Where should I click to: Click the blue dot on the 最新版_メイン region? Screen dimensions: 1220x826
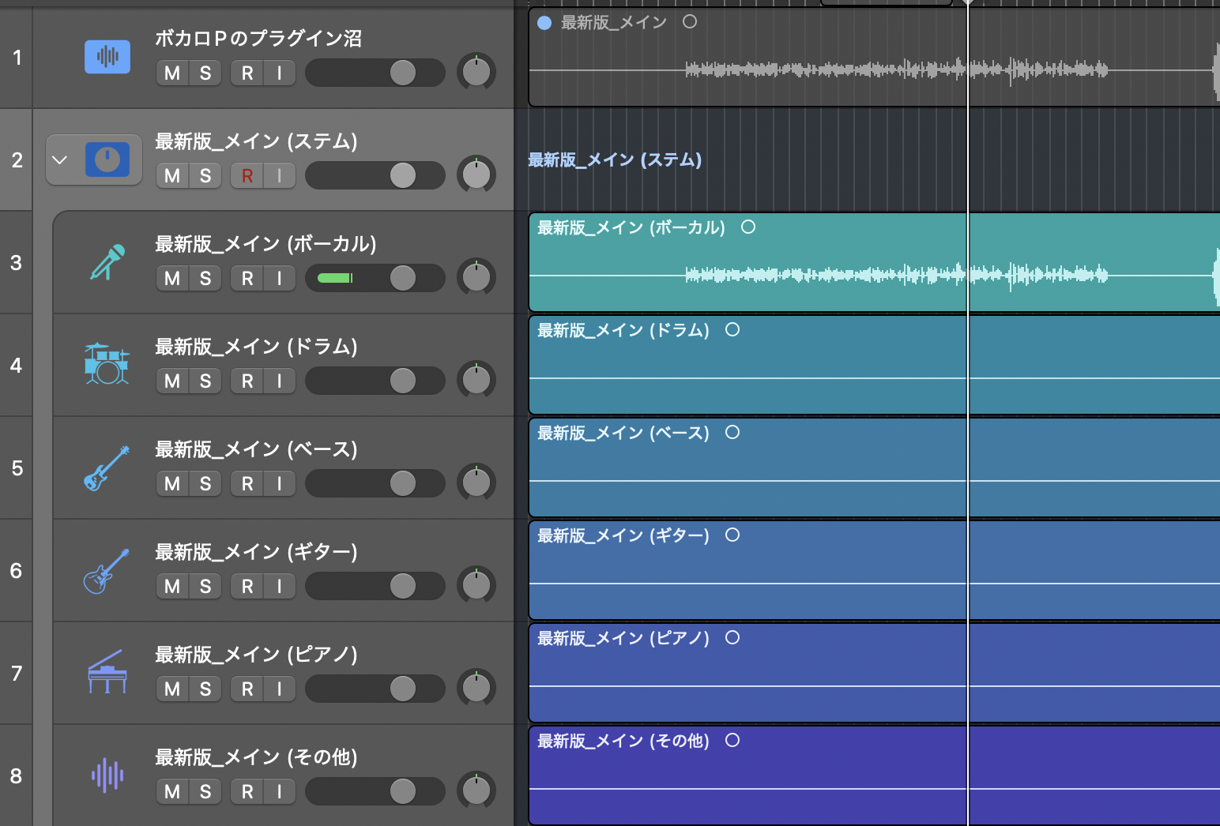[x=544, y=23]
